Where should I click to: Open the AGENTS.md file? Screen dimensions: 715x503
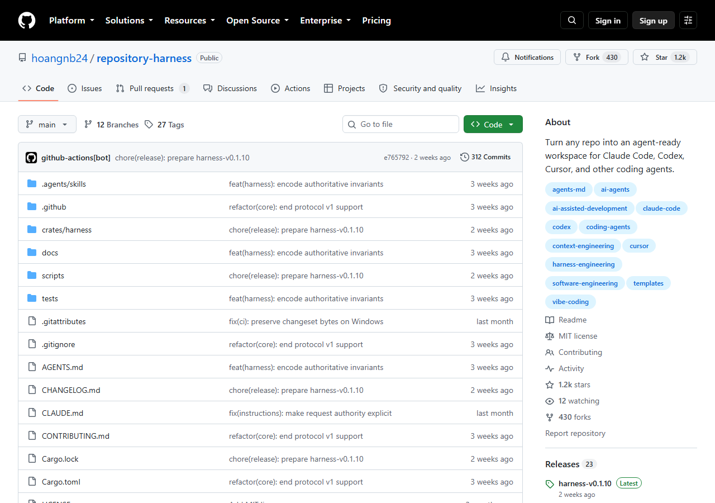[x=63, y=367]
